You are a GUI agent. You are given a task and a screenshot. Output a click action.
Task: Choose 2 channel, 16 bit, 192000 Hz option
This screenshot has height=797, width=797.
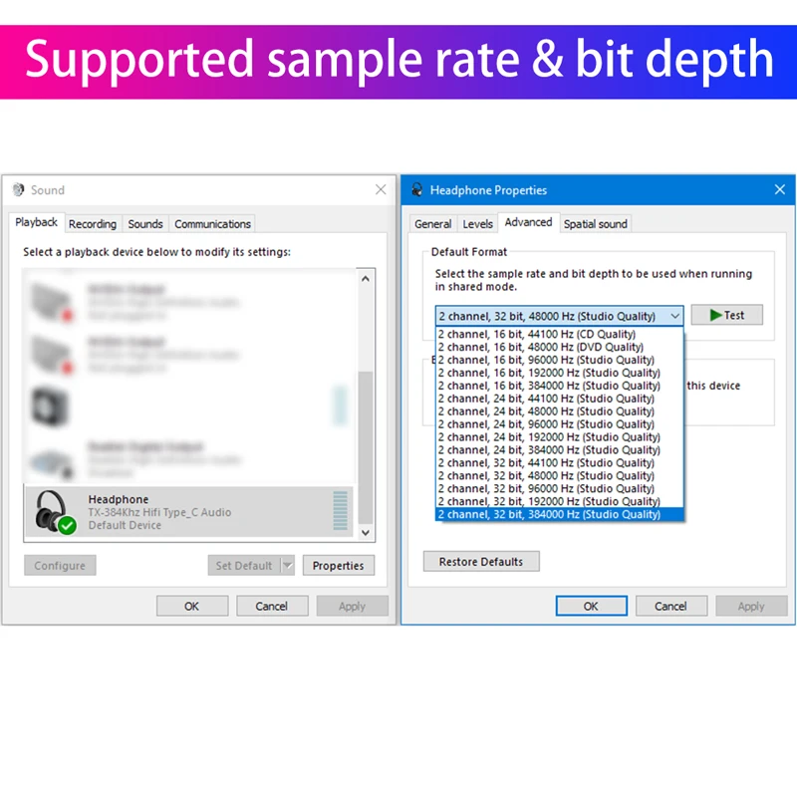coord(559,373)
